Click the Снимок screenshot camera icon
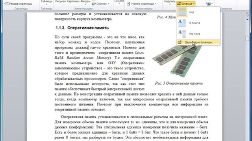This screenshot has height=141, width=252. click(x=94, y=4)
